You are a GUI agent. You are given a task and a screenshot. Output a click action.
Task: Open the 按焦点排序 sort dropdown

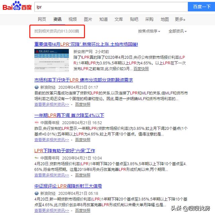click(x=149, y=31)
